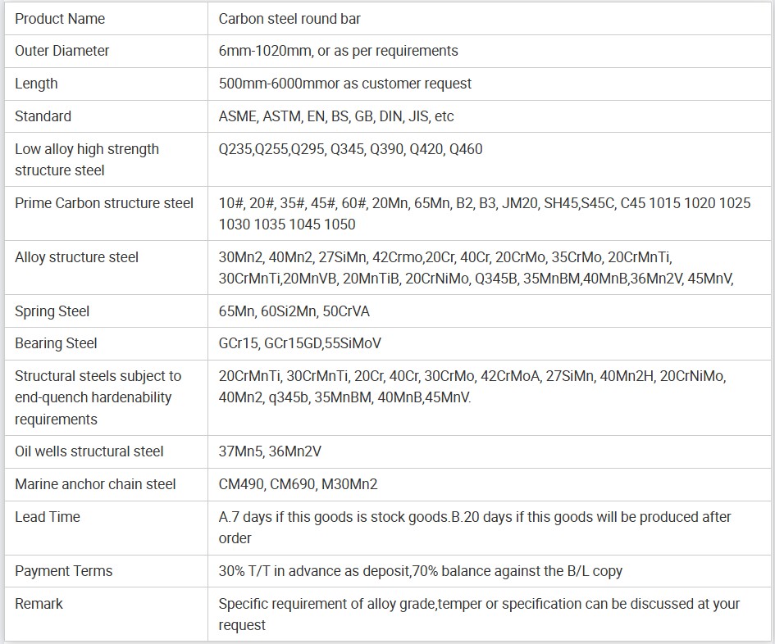Click the Outer Diameter row label
This screenshot has height=644, width=775.
click(x=62, y=51)
